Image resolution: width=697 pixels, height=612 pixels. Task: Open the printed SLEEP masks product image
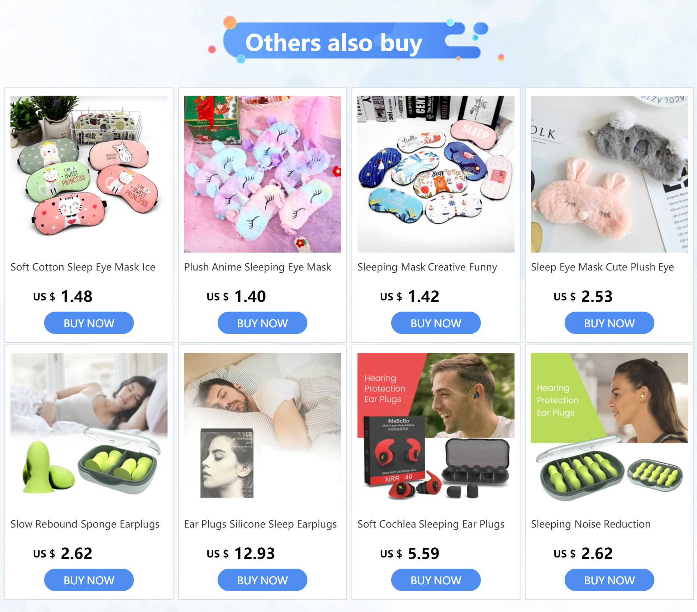436,174
